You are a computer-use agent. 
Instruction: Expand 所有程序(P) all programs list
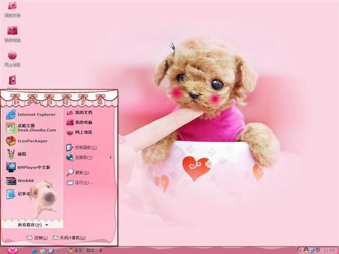(33, 225)
